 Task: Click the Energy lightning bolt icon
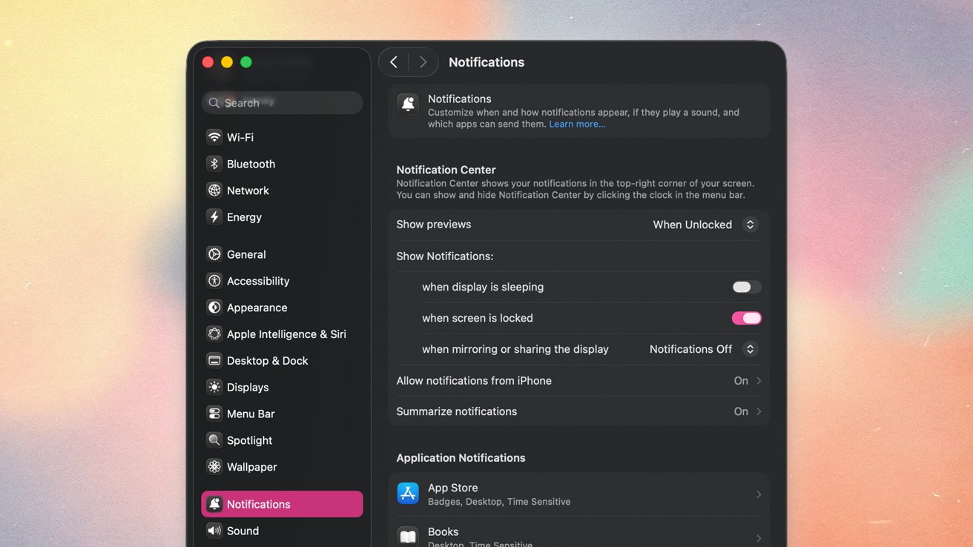[x=214, y=217]
